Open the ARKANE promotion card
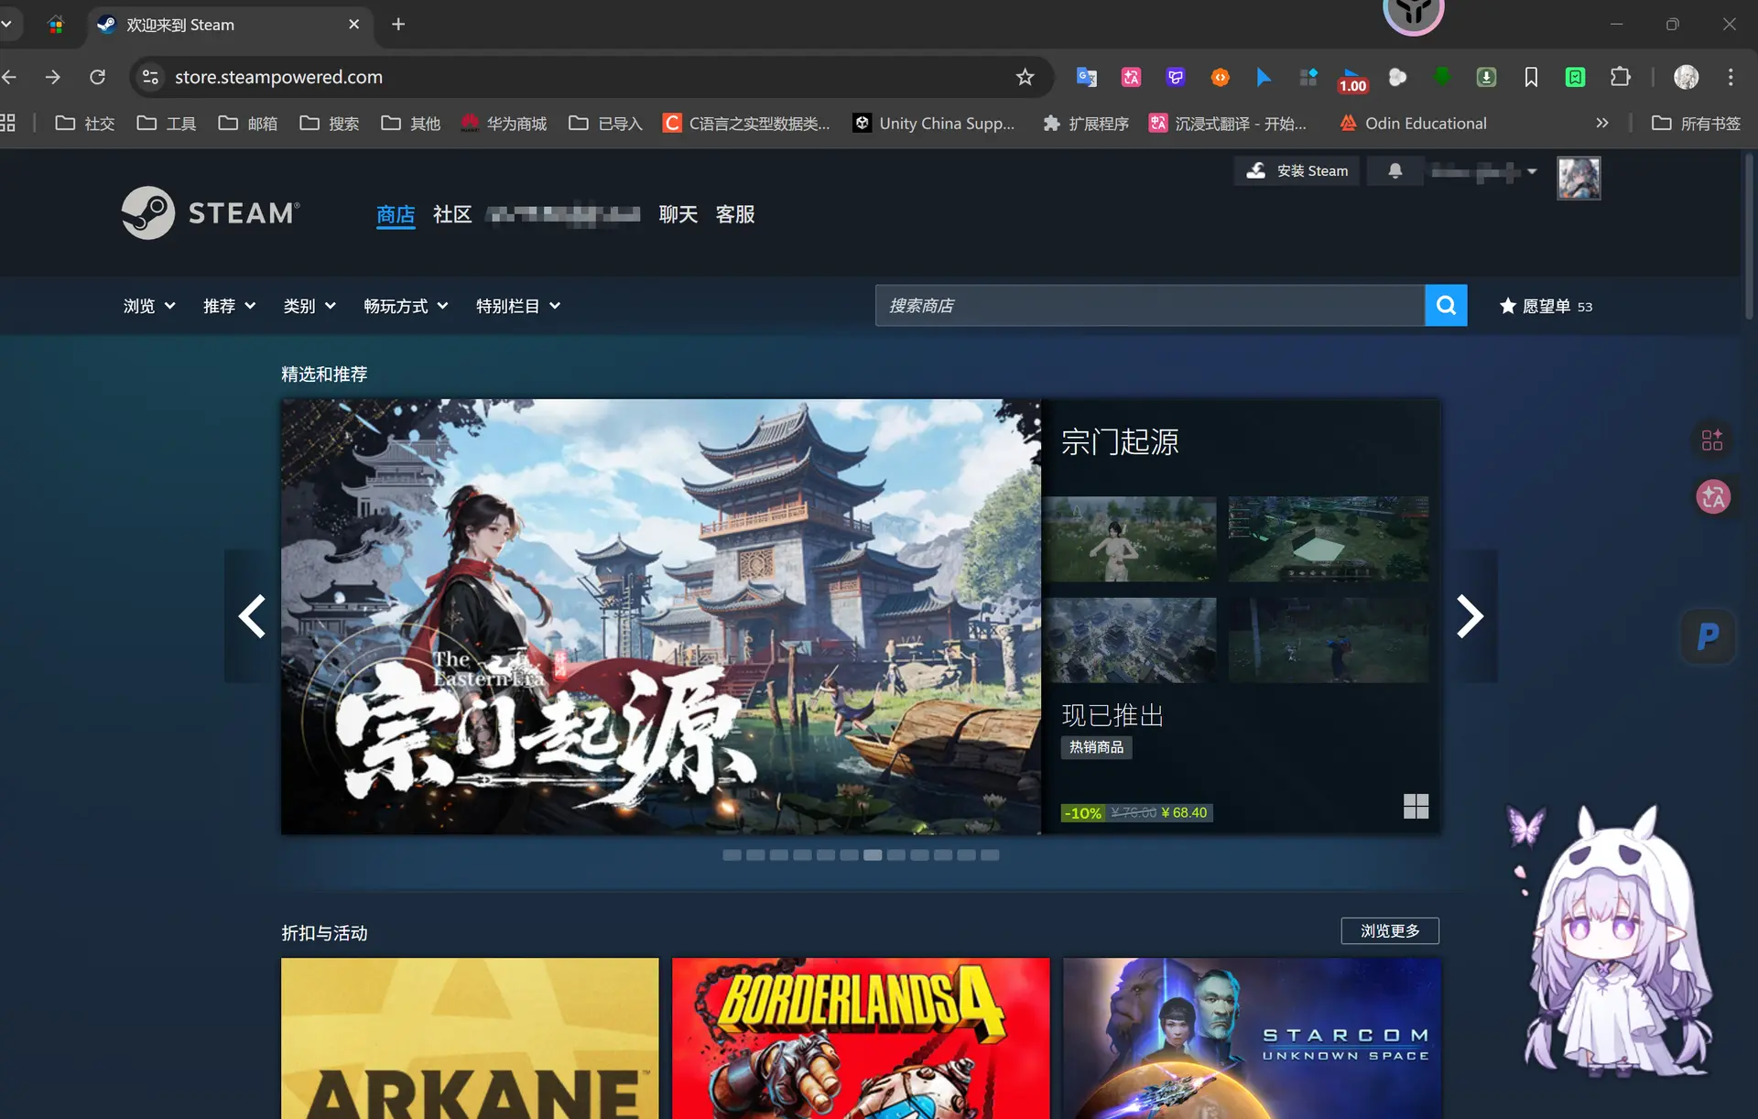 click(470, 1038)
